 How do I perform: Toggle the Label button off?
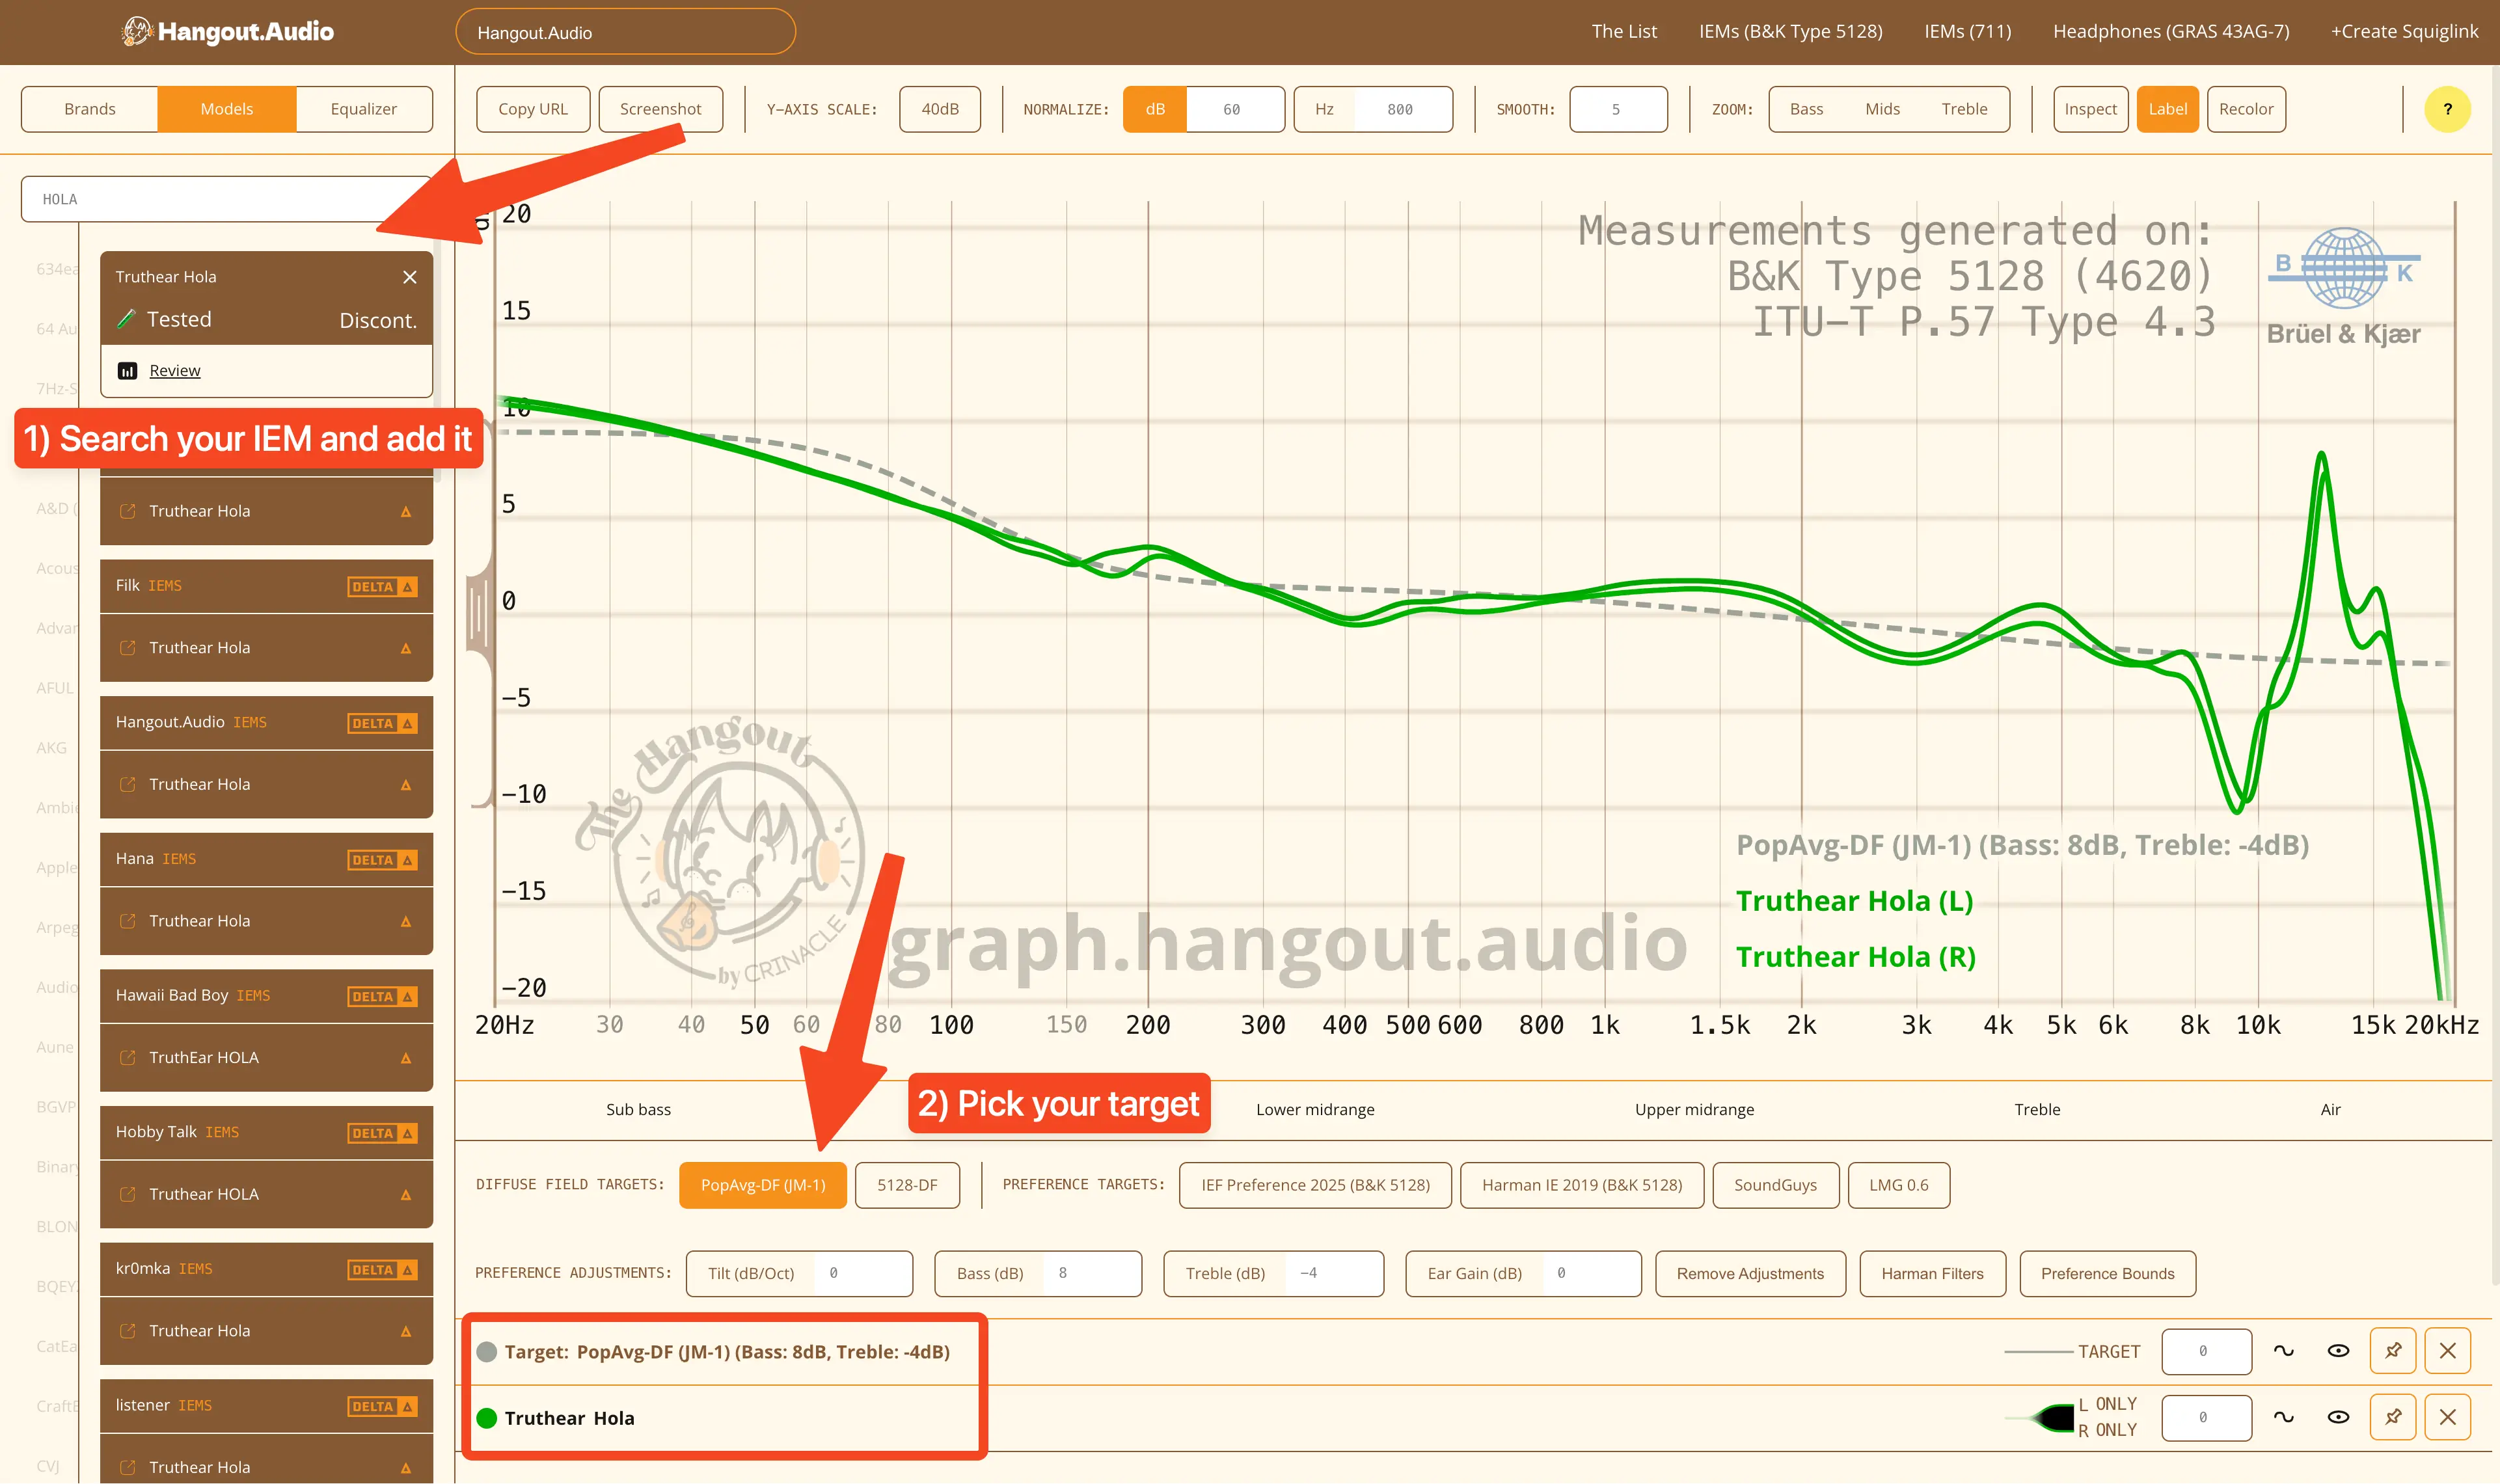[x=2167, y=109]
